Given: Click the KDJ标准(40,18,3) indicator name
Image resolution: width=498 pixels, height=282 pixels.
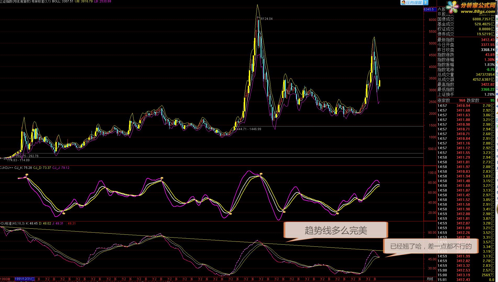Looking at the screenshot, I should (12, 223).
